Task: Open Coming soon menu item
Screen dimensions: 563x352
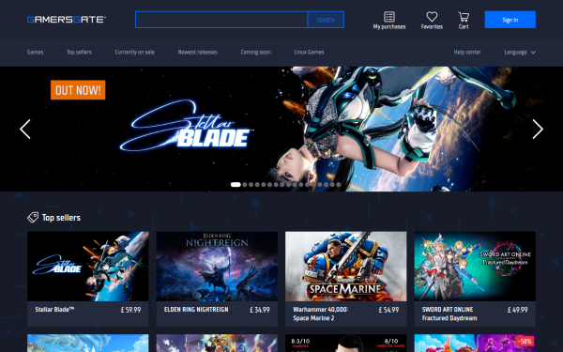Action: coord(255,52)
